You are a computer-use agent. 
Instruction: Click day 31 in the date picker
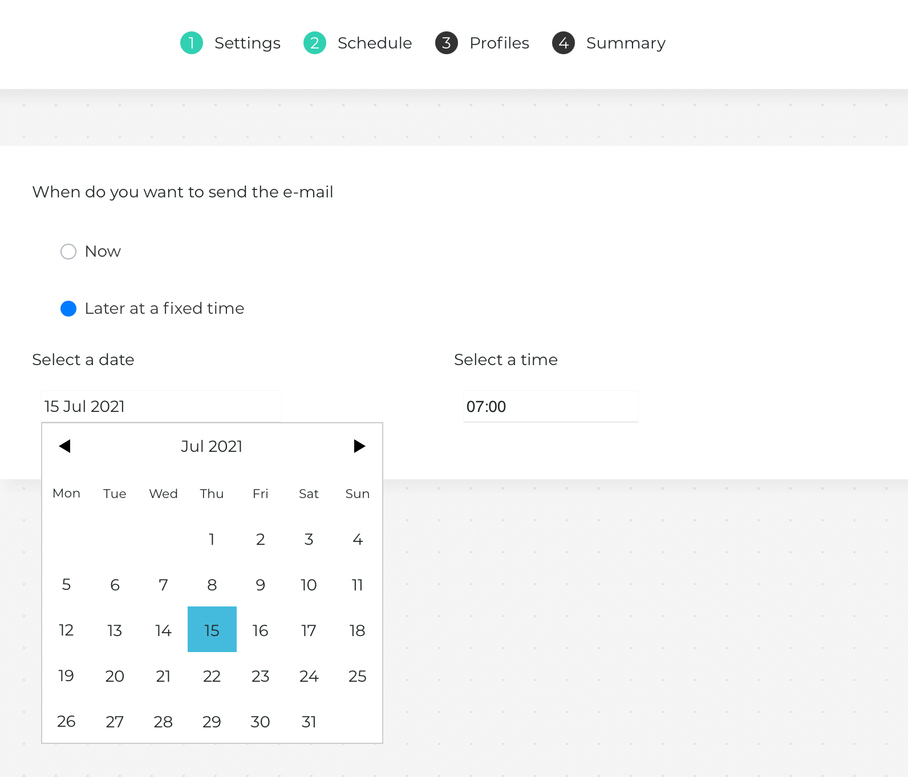click(309, 722)
